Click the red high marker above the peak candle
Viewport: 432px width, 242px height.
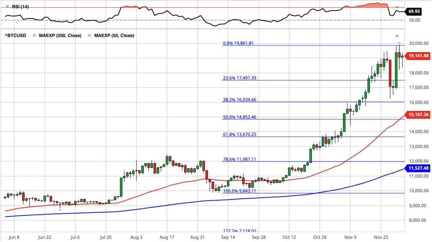click(x=399, y=43)
